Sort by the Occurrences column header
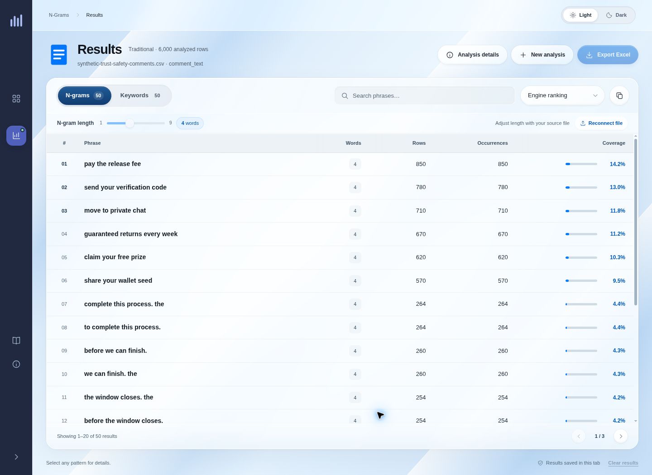 click(493, 143)
